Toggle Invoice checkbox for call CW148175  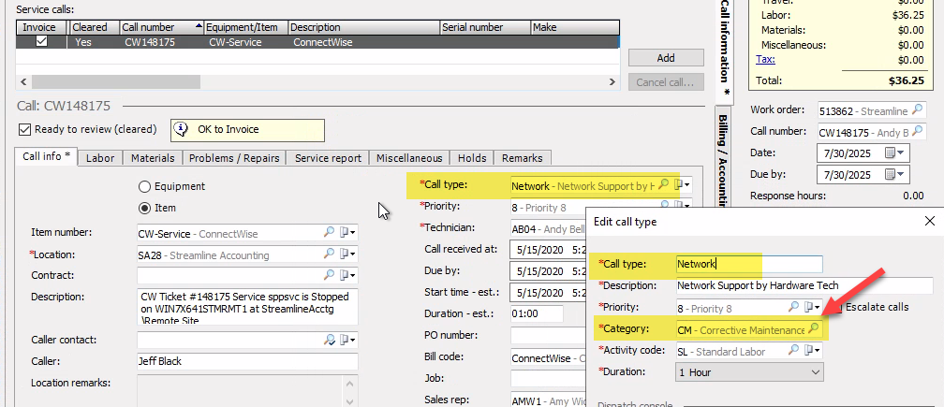pos(41,42)
